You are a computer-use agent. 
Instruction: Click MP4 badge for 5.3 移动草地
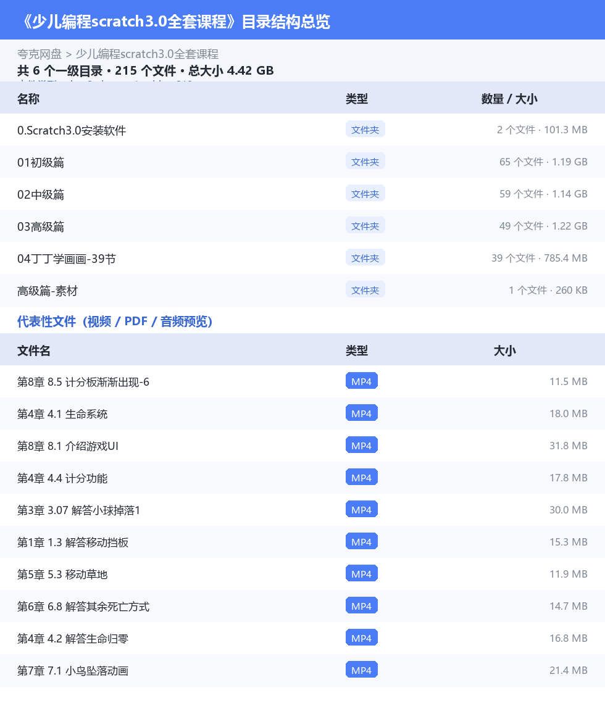pos(361,574)
